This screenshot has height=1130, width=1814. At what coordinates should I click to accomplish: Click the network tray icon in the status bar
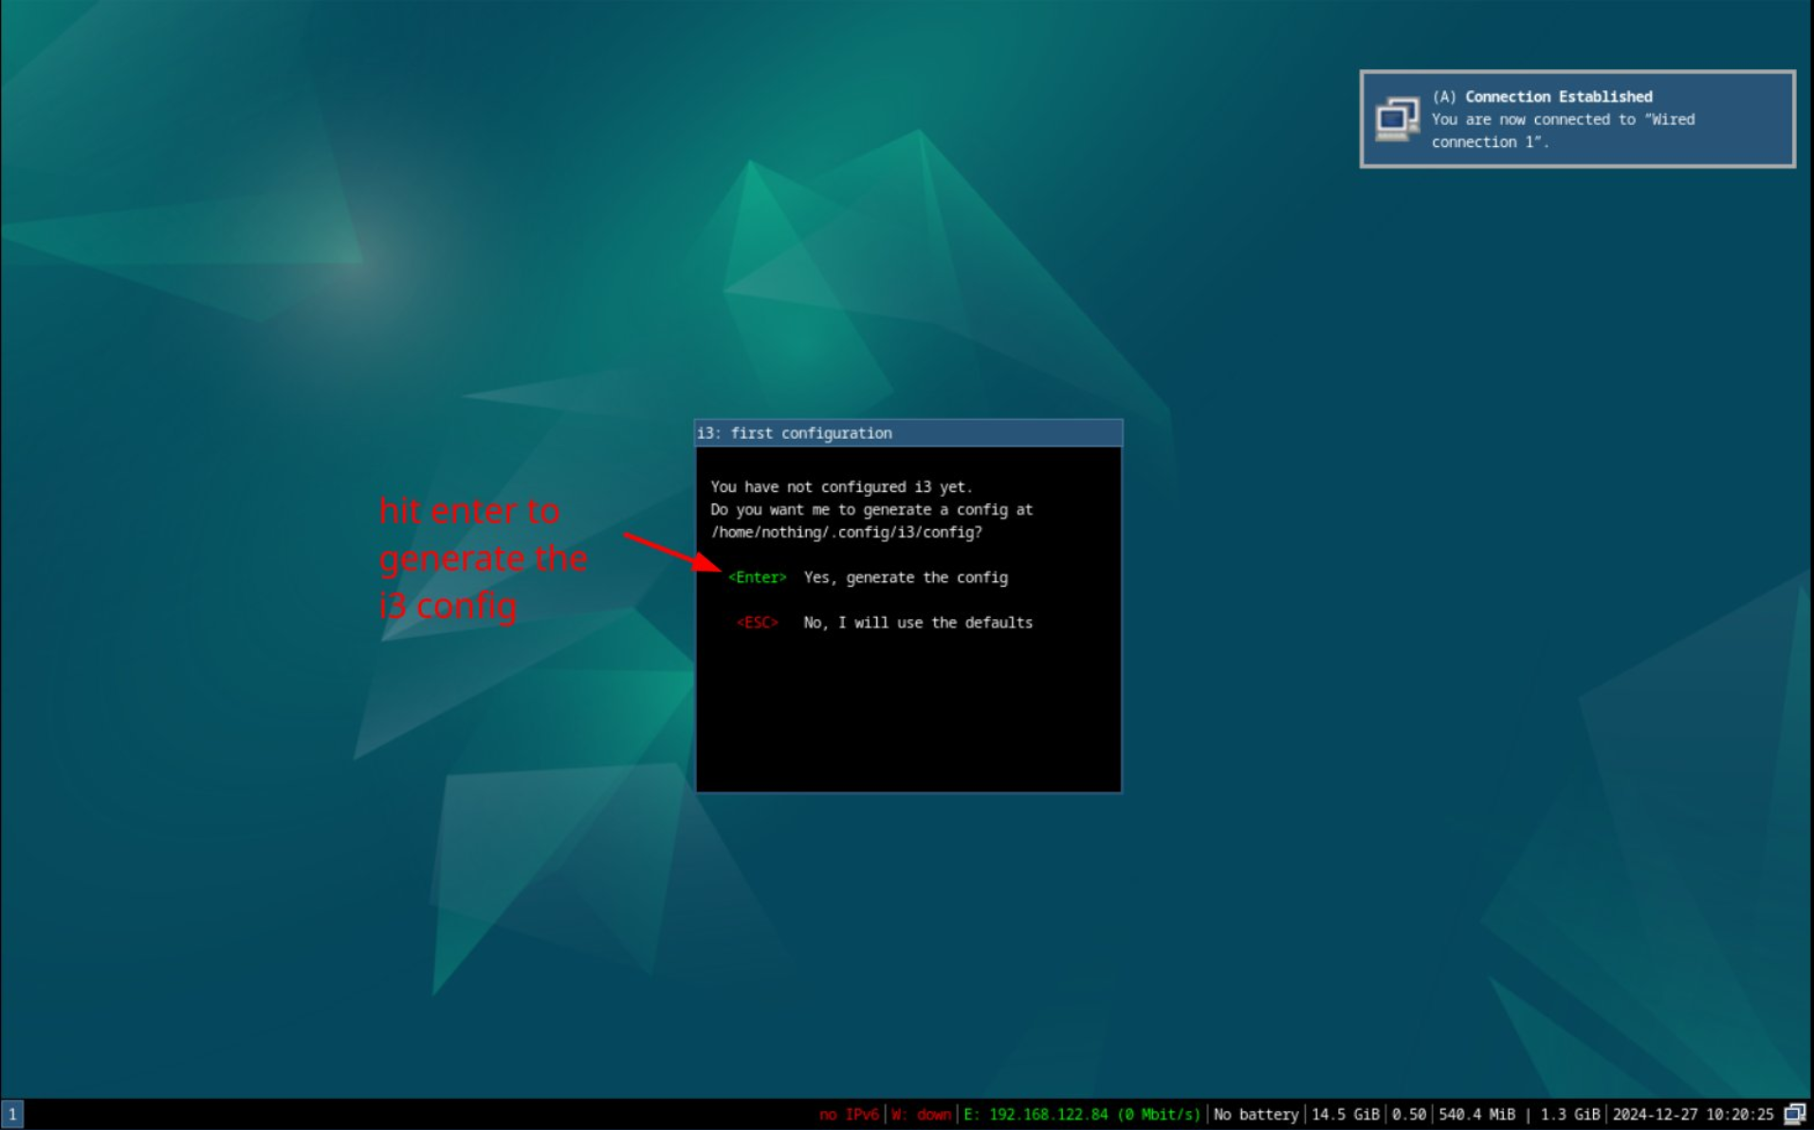click(1794, 1114)
